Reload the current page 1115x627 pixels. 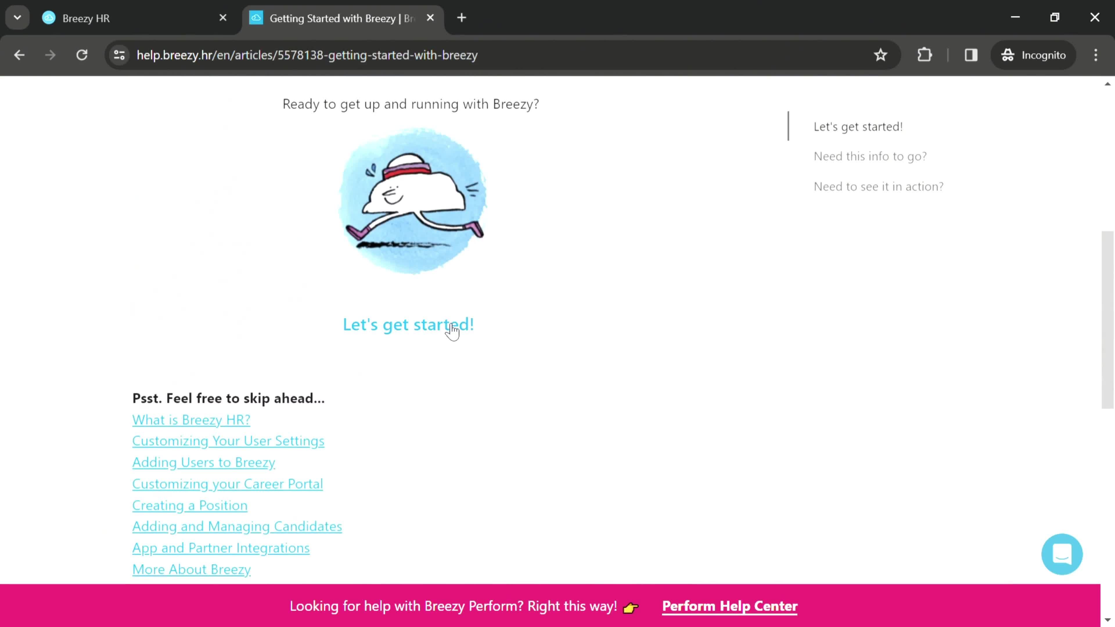[82, 55]
